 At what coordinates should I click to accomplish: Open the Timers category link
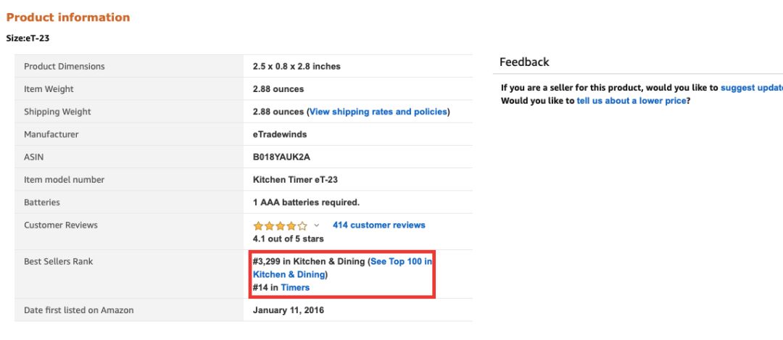point(295,287)
